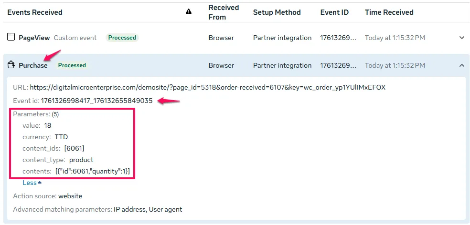The width and height of the screenshot is (470, 225).
Task: Click the Purchase shopping bag icon
Action: [11, 65]
